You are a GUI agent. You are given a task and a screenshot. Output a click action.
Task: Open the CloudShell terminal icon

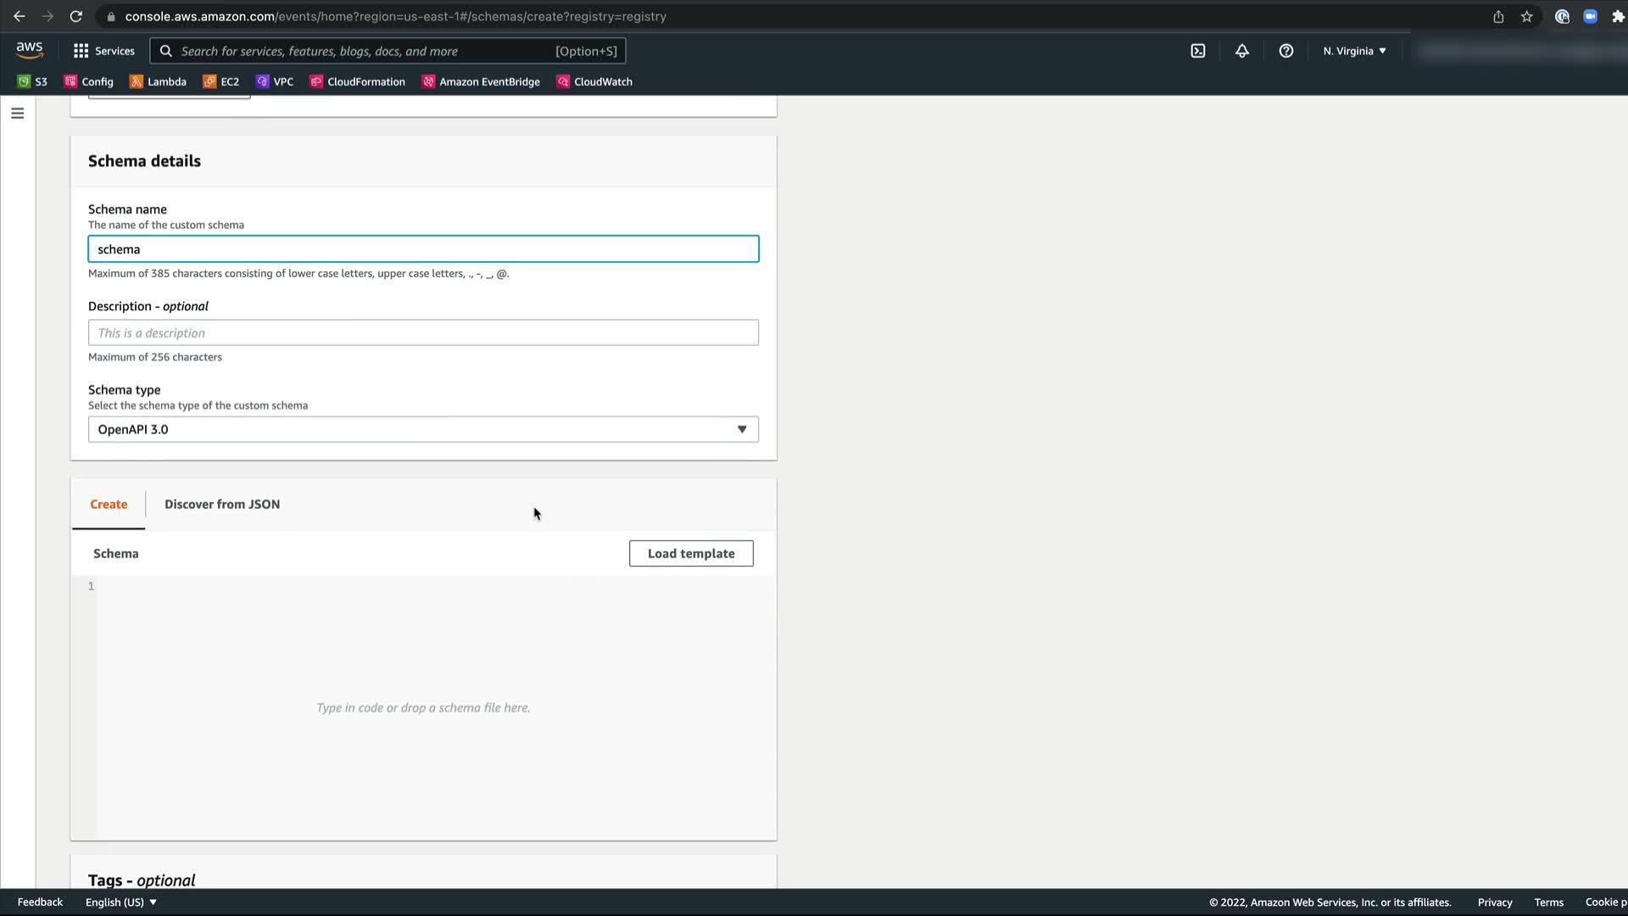tap(1198, 51)
